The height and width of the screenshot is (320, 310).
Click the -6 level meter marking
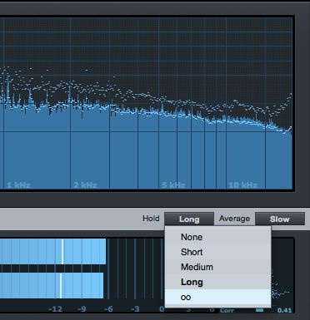[x=108, y=309]
